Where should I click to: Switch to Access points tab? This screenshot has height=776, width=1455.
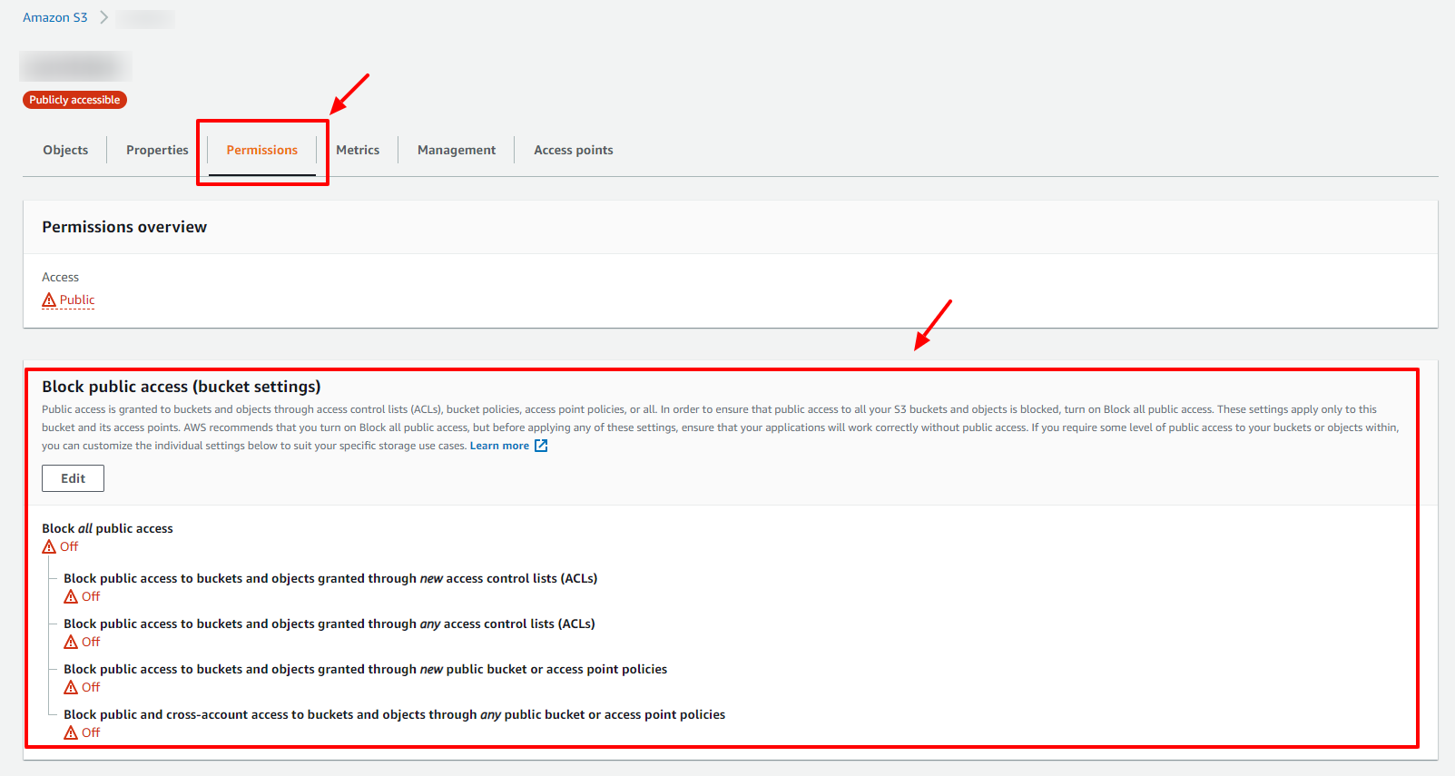(573, 150)
